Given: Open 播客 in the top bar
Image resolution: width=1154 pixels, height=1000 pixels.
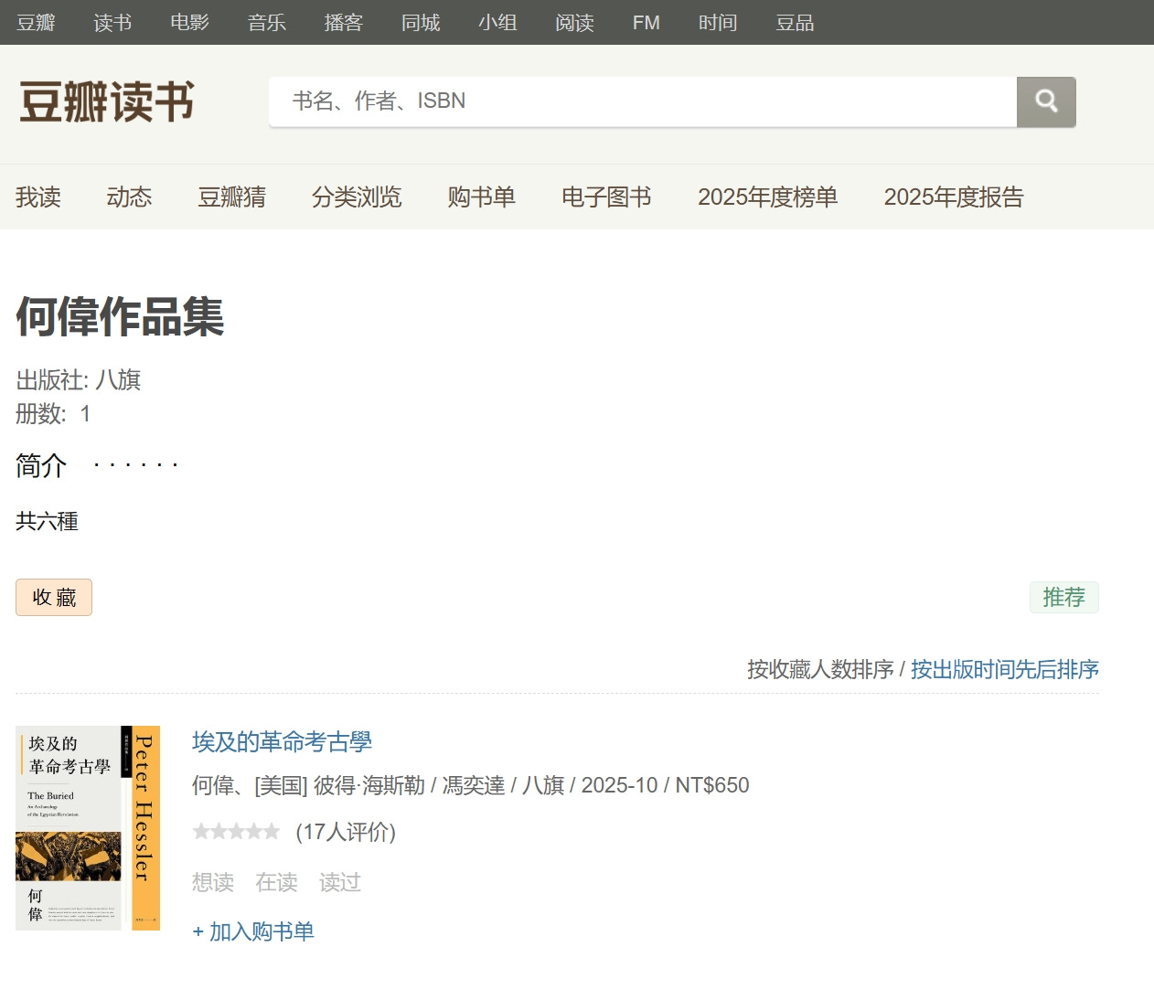Looking at the screenshot, I should [x=344, y=23].
